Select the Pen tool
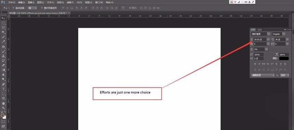Screen dimensions: 294x130 pyautogui.click(x=3, y=84)
